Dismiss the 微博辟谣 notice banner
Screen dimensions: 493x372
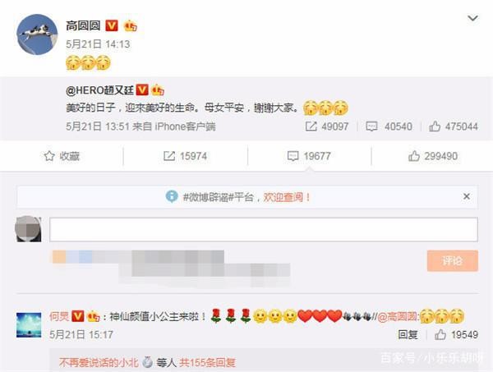tap(467, 197)
